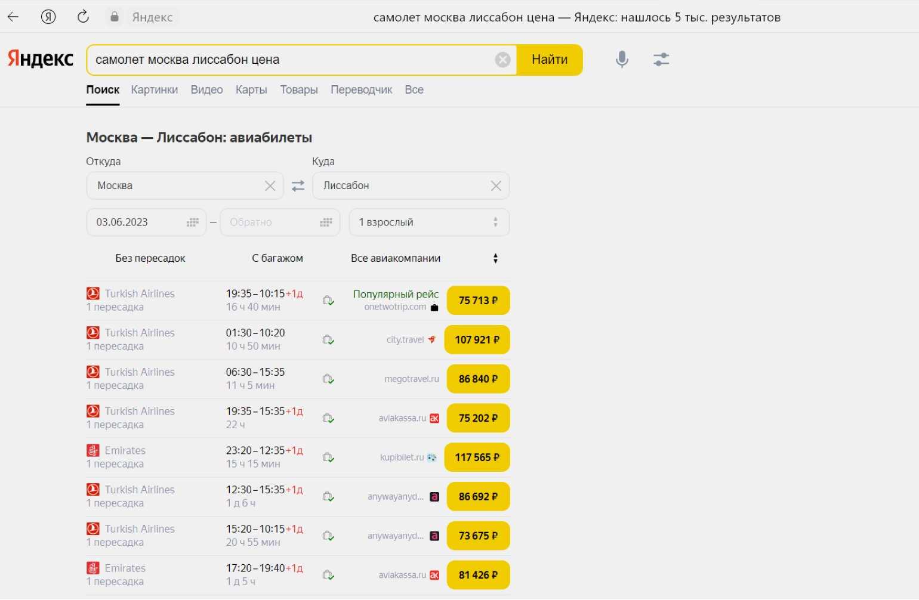Switch to the Переводчик tab
This screenshot has width=919, height=600.
tap(361, 90)
